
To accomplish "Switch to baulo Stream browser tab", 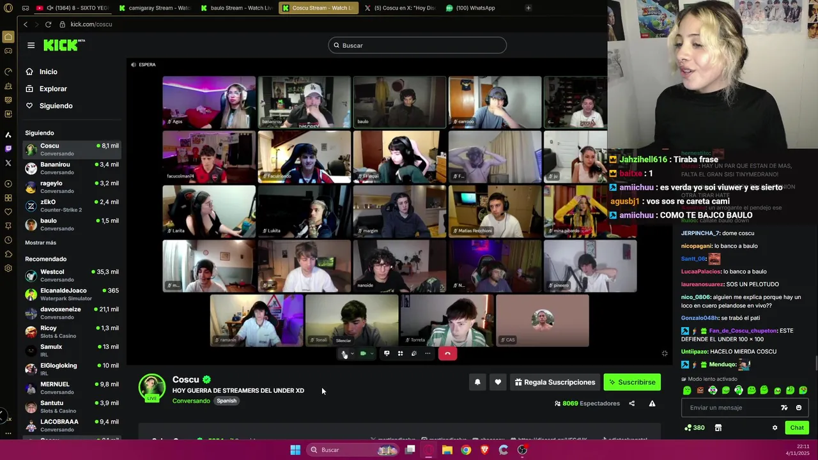I will click(x=236, y=8).
